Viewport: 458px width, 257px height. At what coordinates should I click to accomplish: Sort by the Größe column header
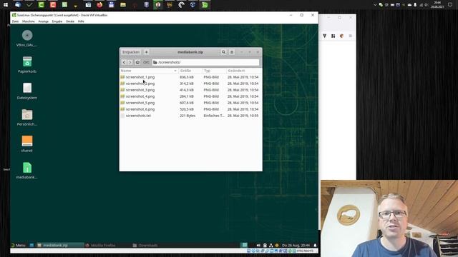(x=190, y=71)
